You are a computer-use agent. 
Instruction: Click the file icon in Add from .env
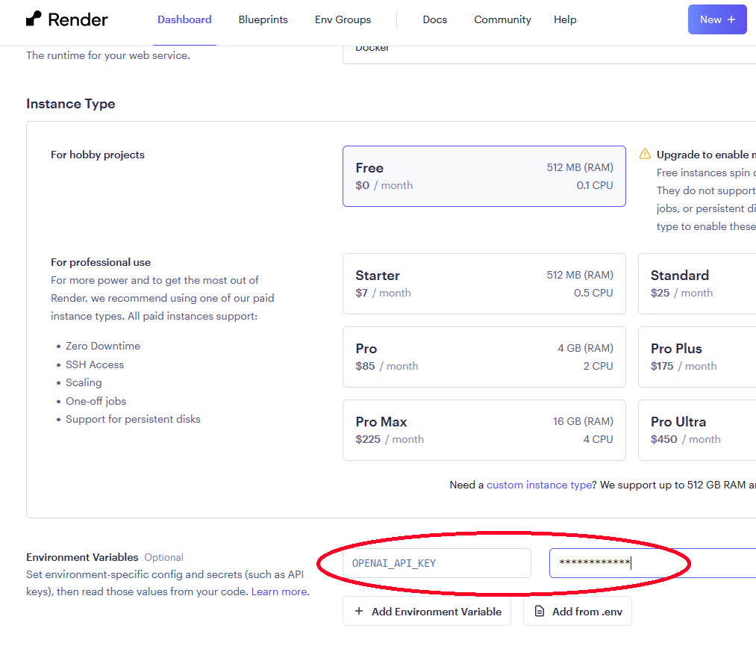[540, 612]
